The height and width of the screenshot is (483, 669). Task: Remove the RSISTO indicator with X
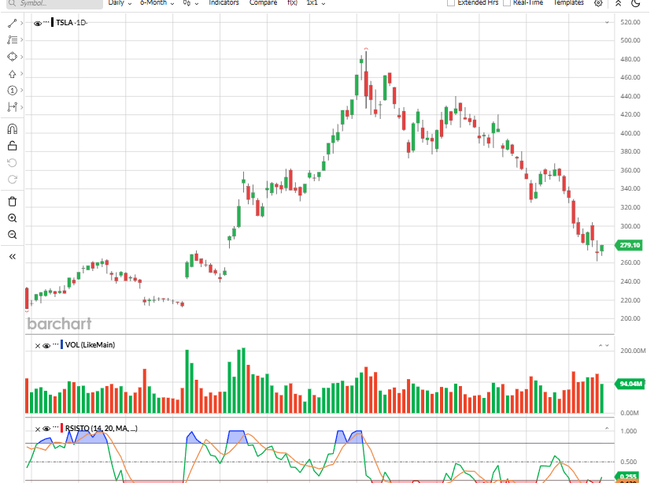(x=37, y=429)
